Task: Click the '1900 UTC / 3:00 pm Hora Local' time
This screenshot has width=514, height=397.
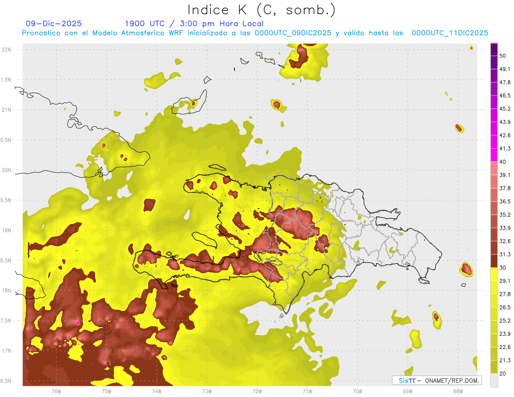Action: coord(194,24)
